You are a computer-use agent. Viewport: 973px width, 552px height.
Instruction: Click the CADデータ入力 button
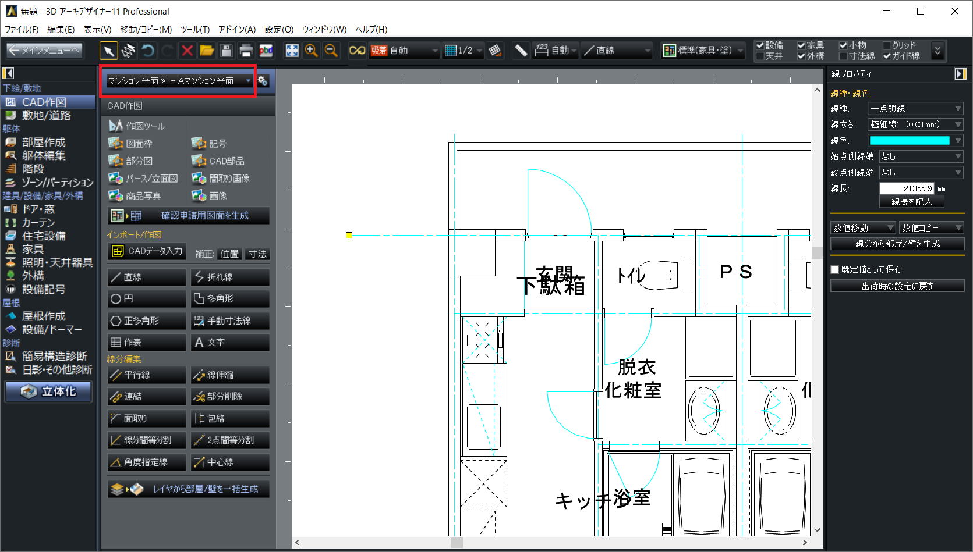[147, 251]
